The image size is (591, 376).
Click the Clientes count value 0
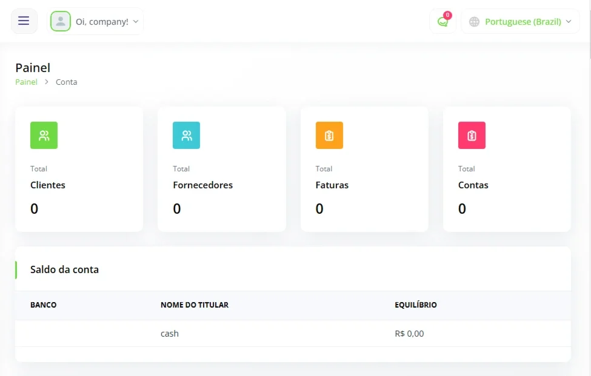pos(35,208)
